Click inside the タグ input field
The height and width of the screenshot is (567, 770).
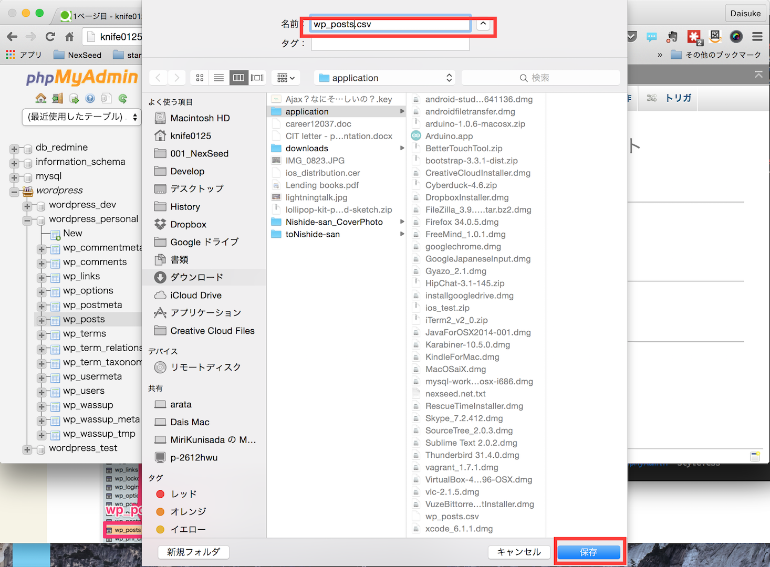390,44
